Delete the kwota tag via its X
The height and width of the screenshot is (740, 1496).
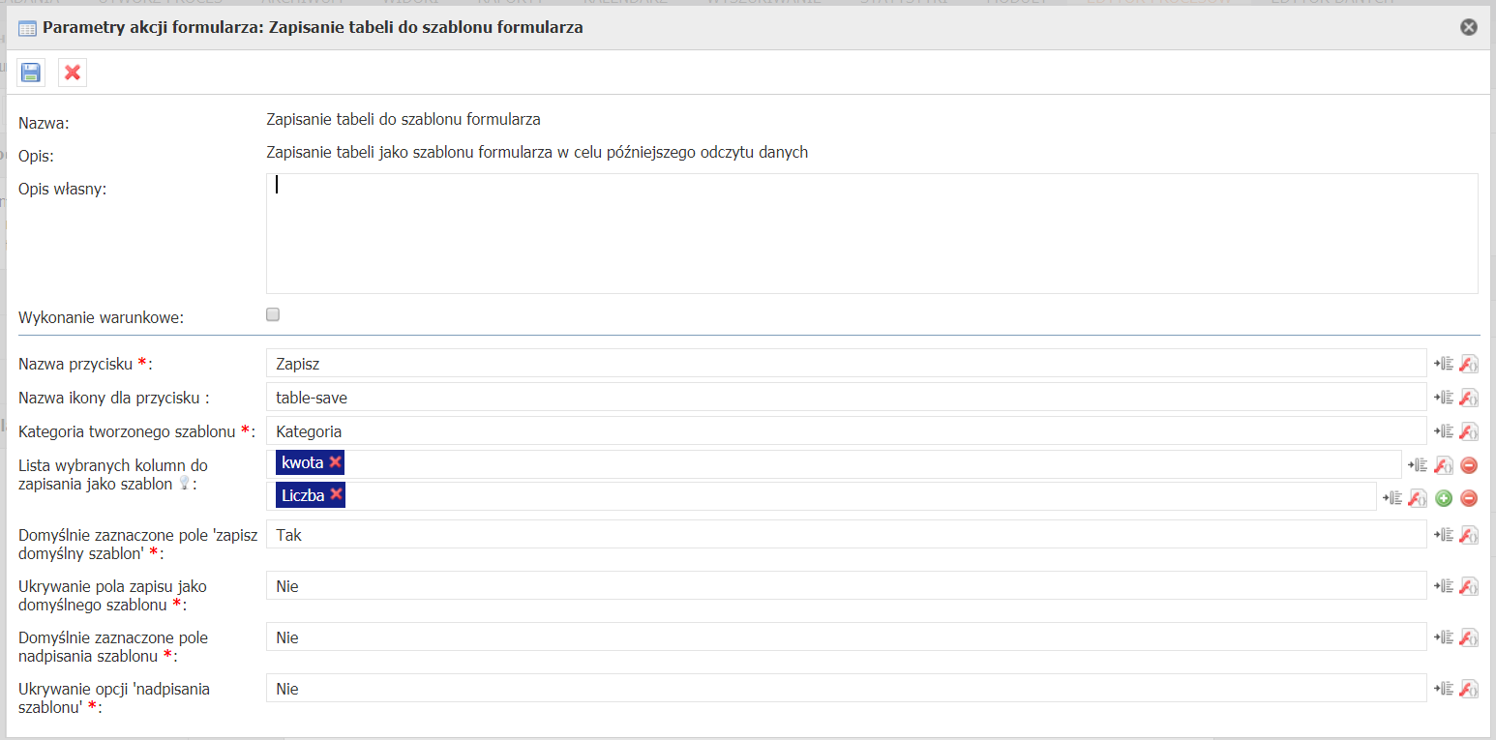[335, 462]
